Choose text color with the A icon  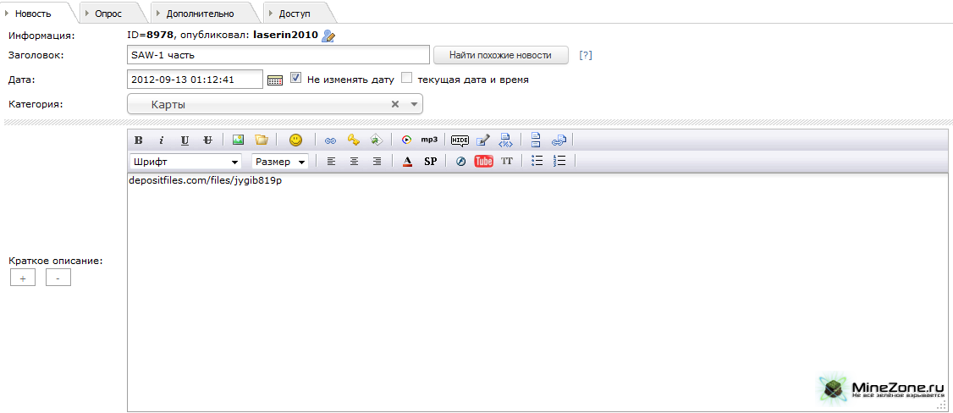pos(407,161)
